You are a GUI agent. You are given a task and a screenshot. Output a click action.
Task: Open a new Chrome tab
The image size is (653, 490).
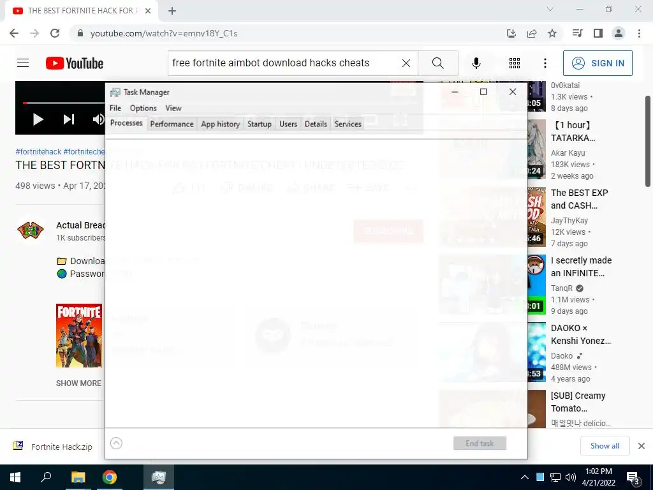click(172, 11)
